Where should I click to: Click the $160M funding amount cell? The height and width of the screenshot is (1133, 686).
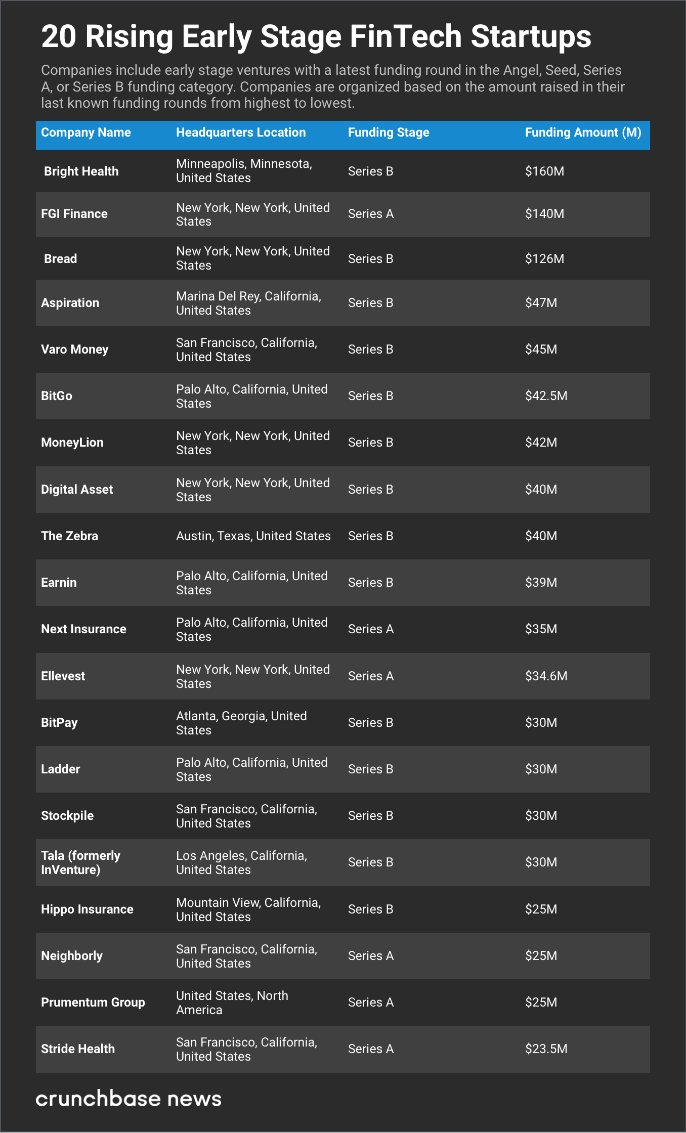click(544, 171)
